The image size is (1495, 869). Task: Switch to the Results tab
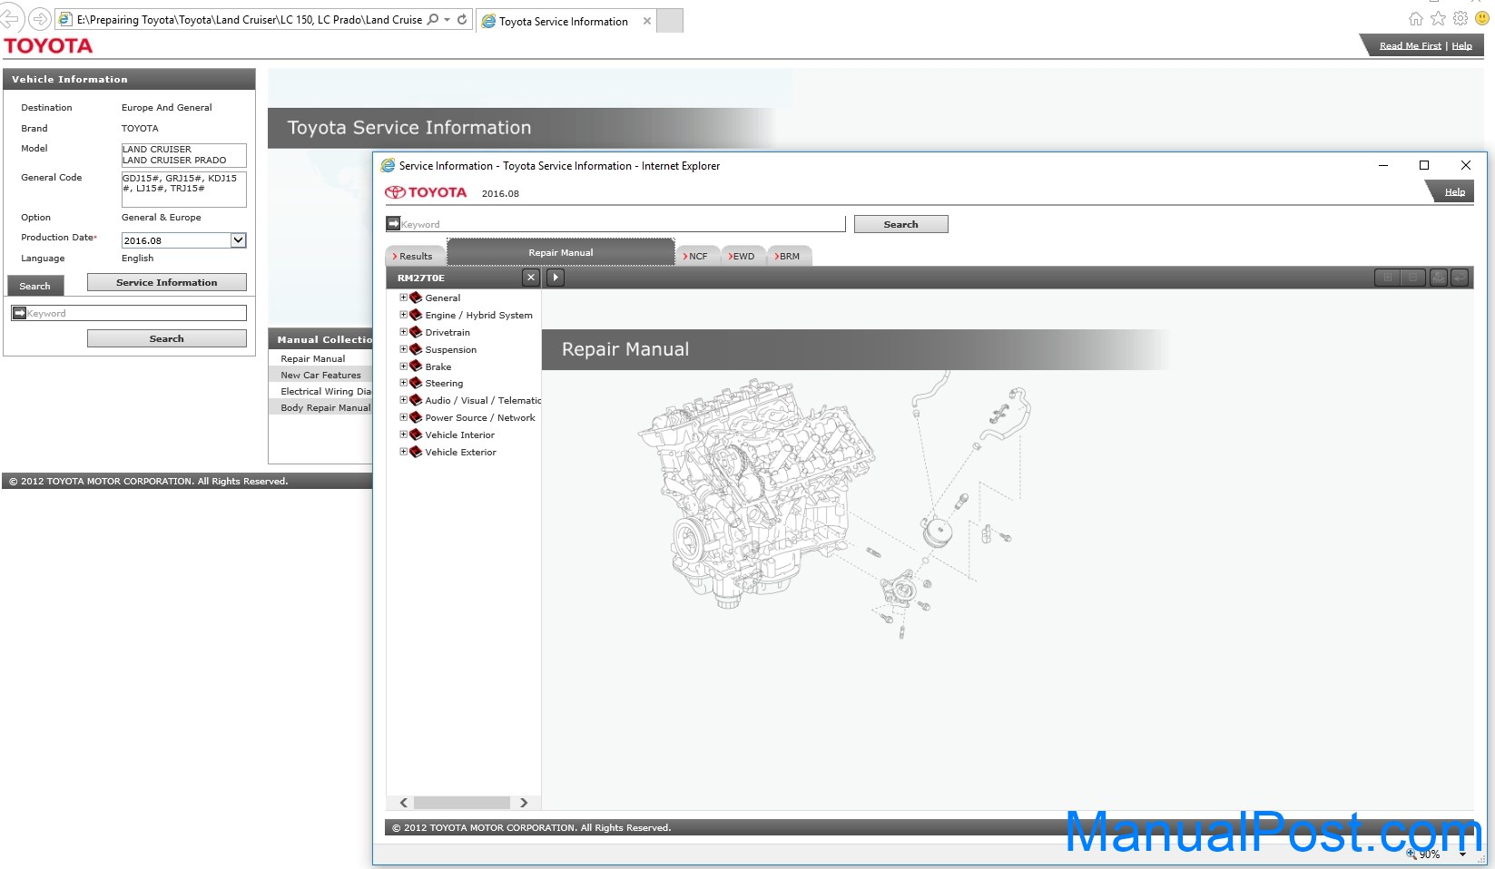coord(415,256)
